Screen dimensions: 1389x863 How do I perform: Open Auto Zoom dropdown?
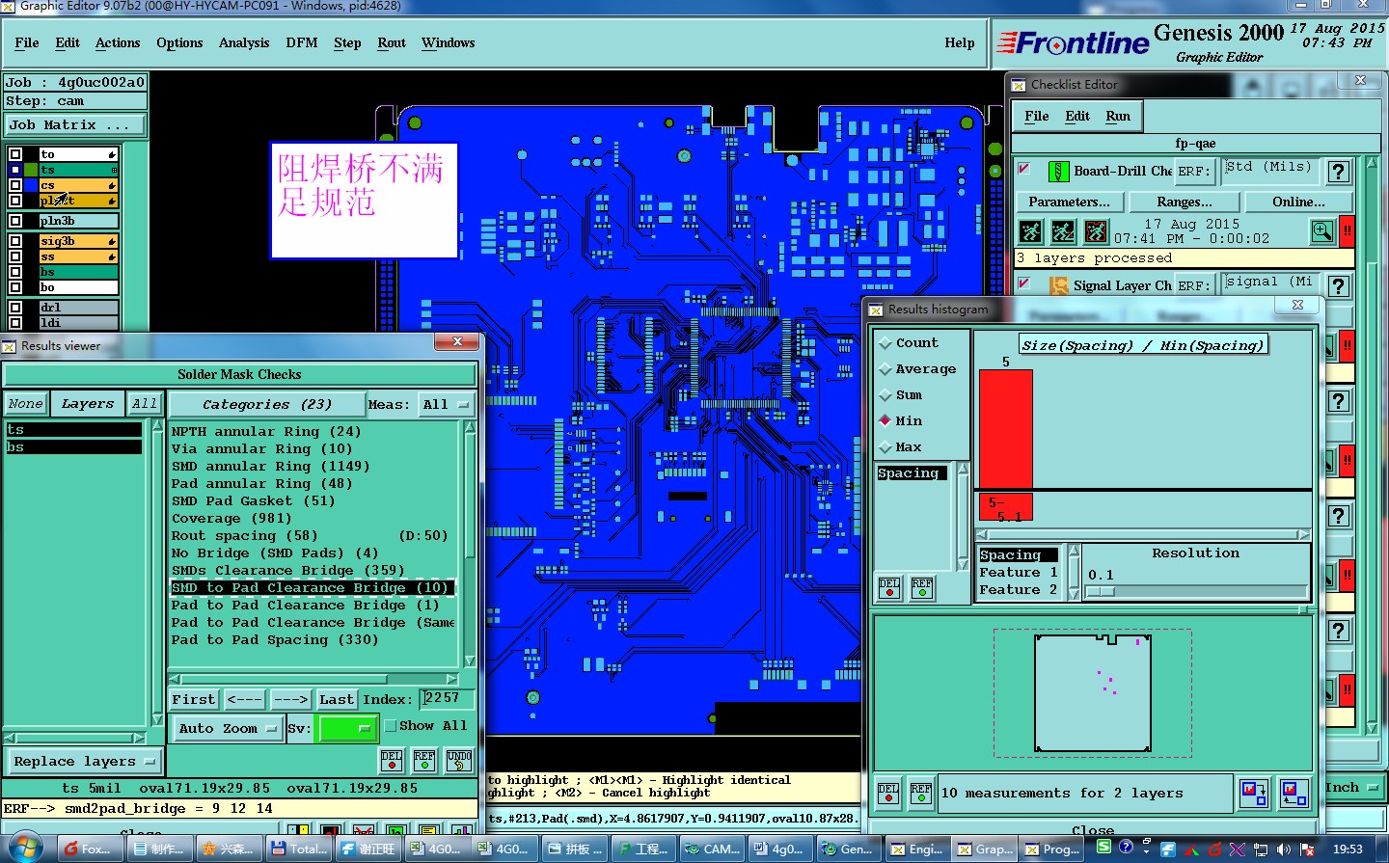(x=227, y=728)
